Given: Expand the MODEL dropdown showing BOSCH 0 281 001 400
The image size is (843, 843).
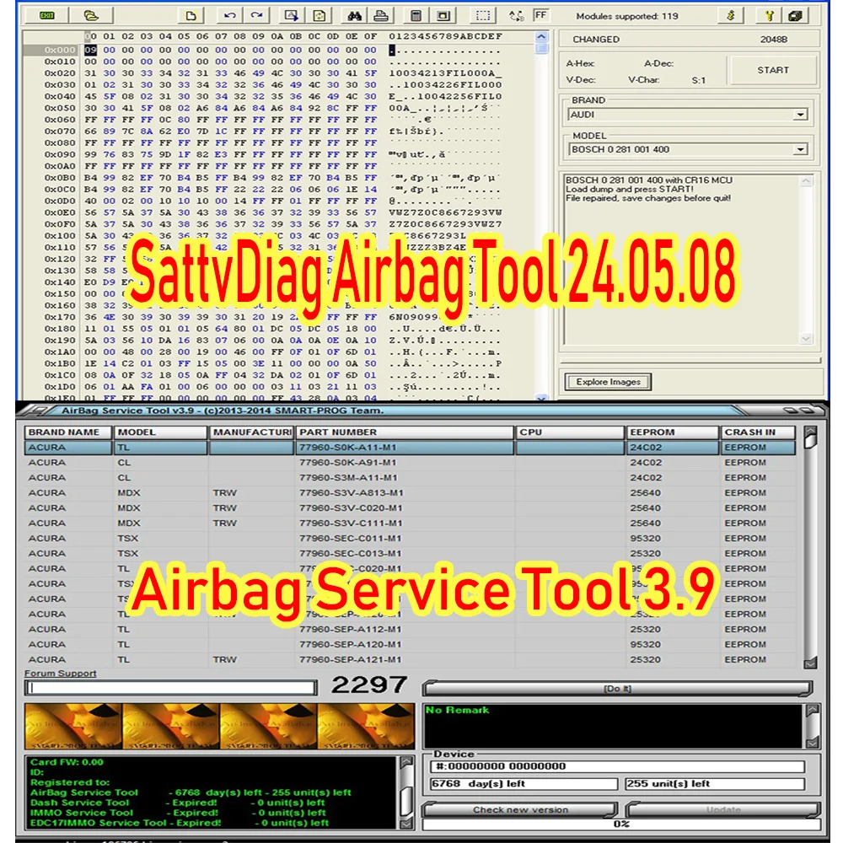Looking at the screenshot, I should pyautogui.click(x=803, y=149).
